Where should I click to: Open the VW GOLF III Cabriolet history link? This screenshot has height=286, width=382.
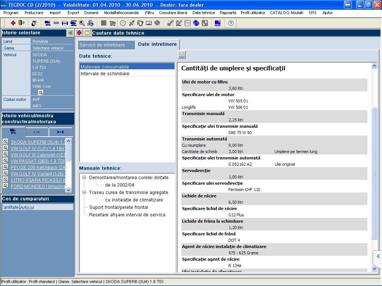(x=38, y=155)
